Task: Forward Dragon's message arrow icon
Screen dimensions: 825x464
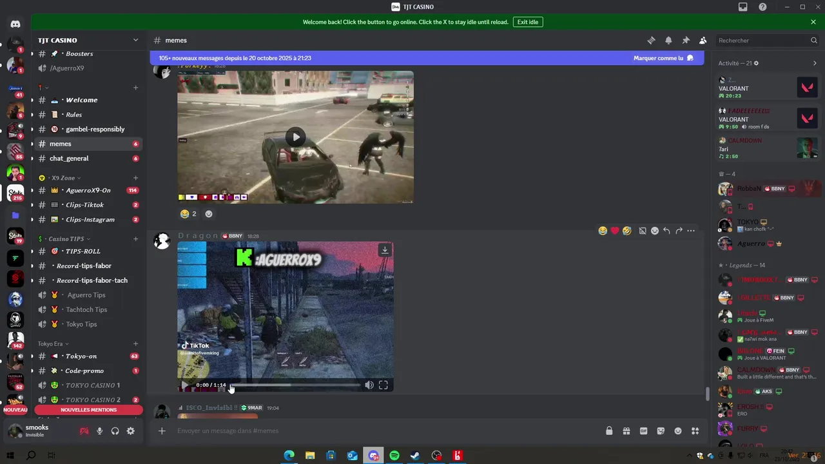Action: (679, 230)
